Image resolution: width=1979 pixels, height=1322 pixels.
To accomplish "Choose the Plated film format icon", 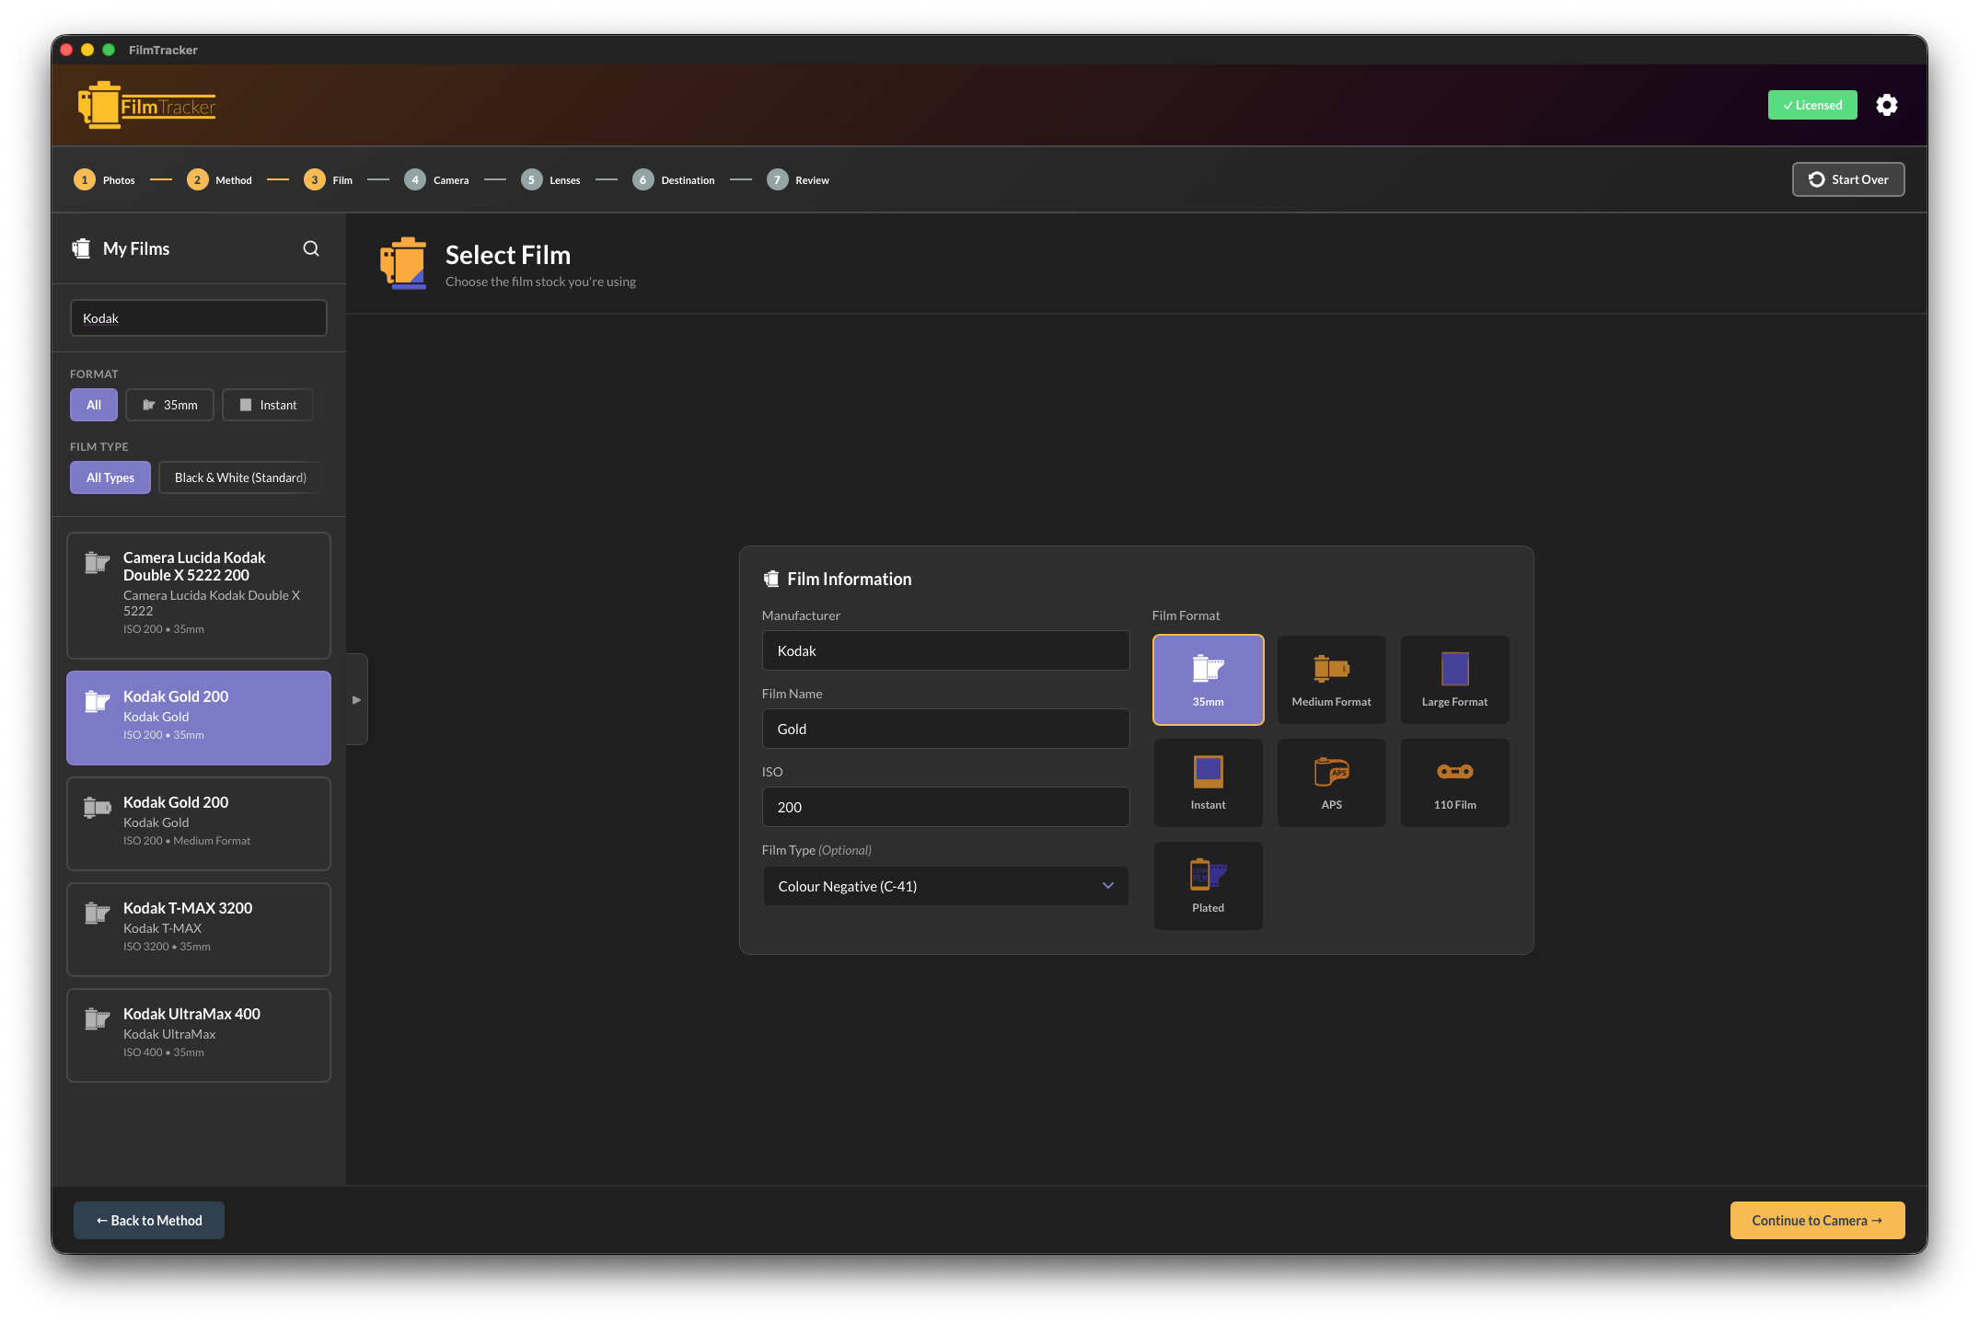I will (1208, 885).
